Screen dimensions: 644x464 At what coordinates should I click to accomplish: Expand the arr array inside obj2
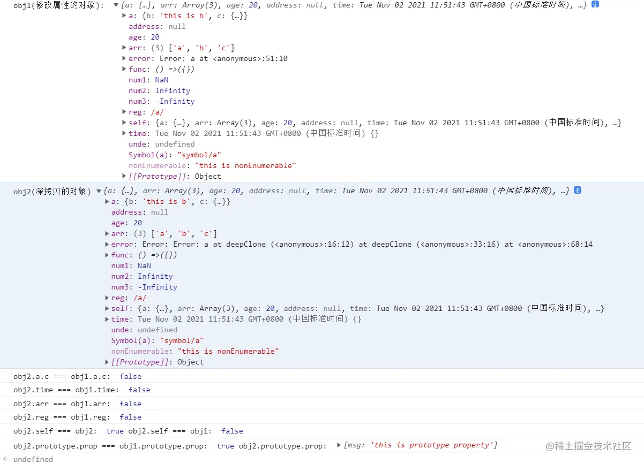pos(106,233)
